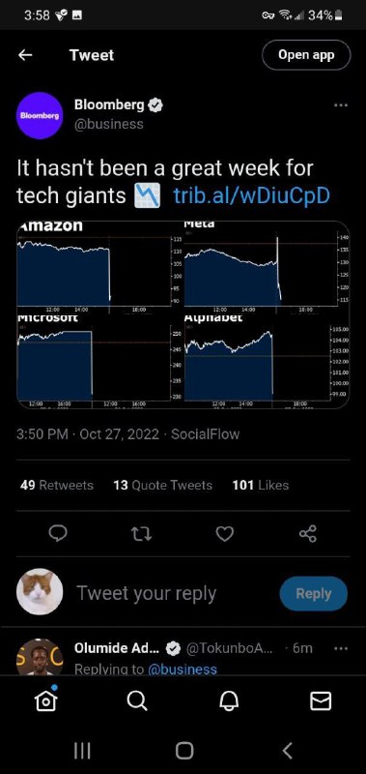Show the 13 Quote Tweets list
366x774 pixels.
(162, 486)
